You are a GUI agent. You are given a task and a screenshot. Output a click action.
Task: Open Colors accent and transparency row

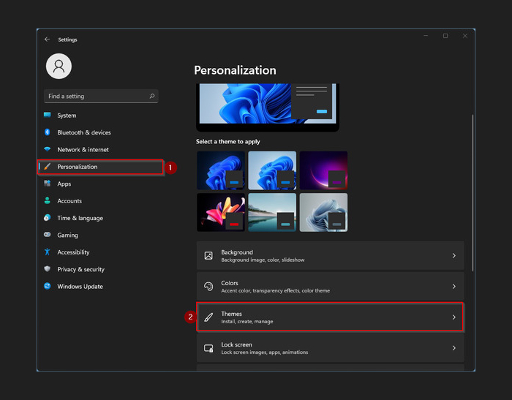[x=330, y=287]
